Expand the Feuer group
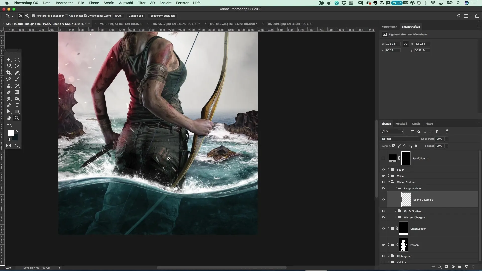This screenshot has width=482, height=271. tap(389, 169)
